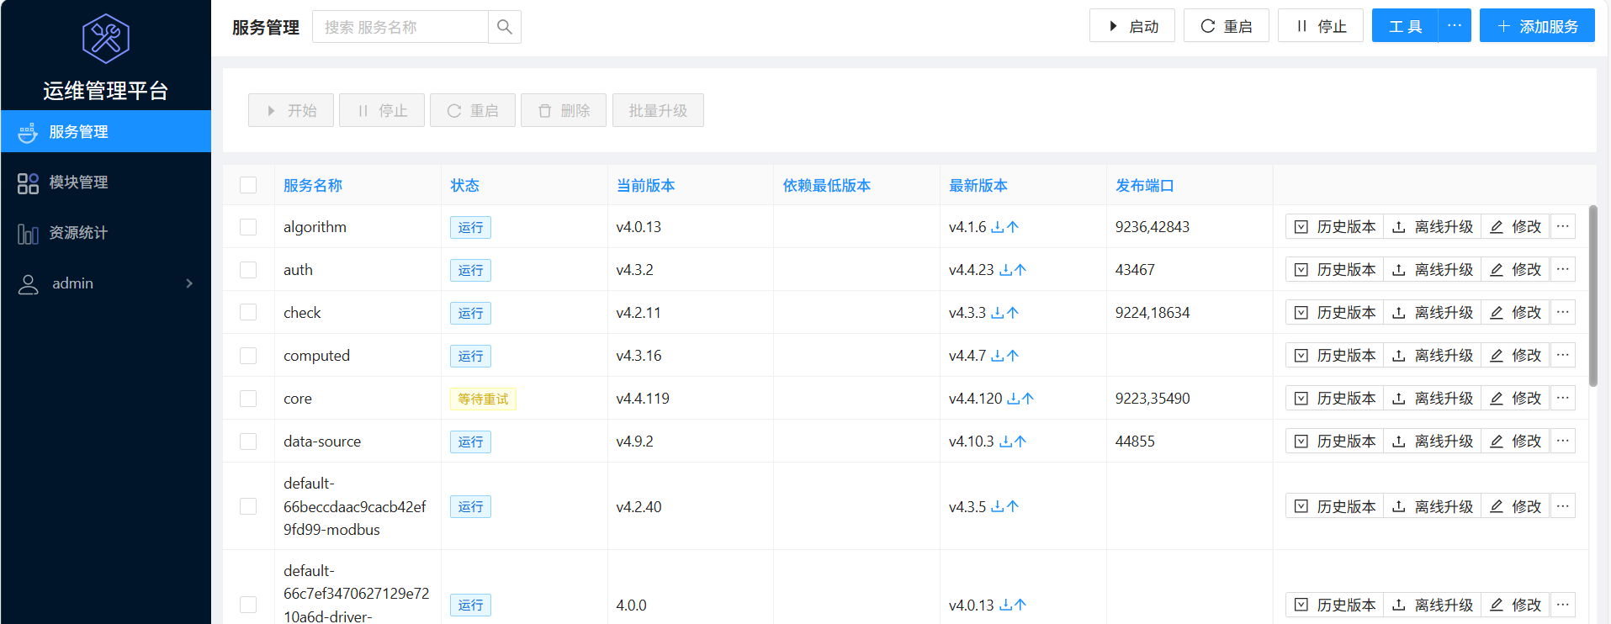Open 历史版本 for computed row
1611x624 pixels.
1335,356
